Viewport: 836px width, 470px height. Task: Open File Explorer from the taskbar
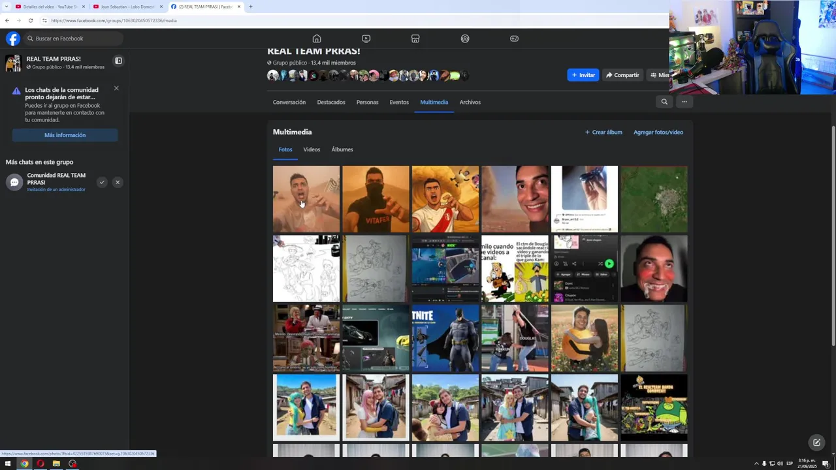coord(56,463)
